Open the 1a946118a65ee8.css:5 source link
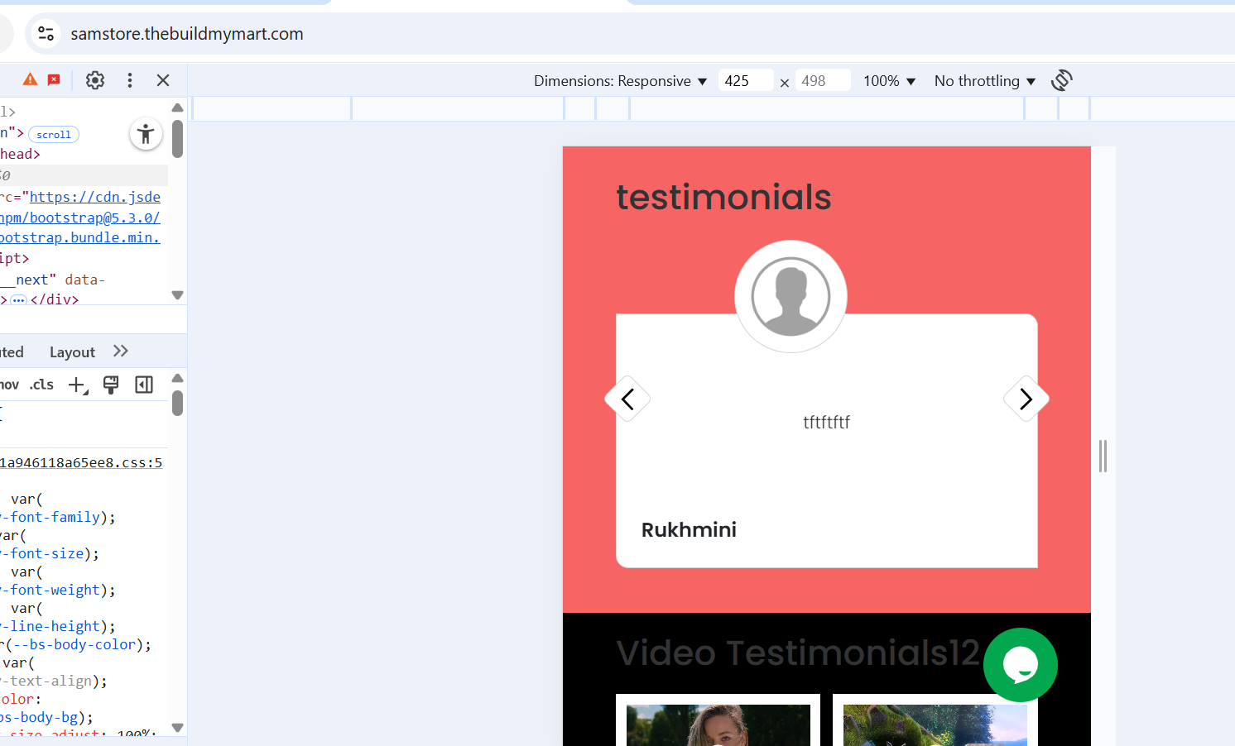This screenshot has width=1235, height=746. pos(81,463)
